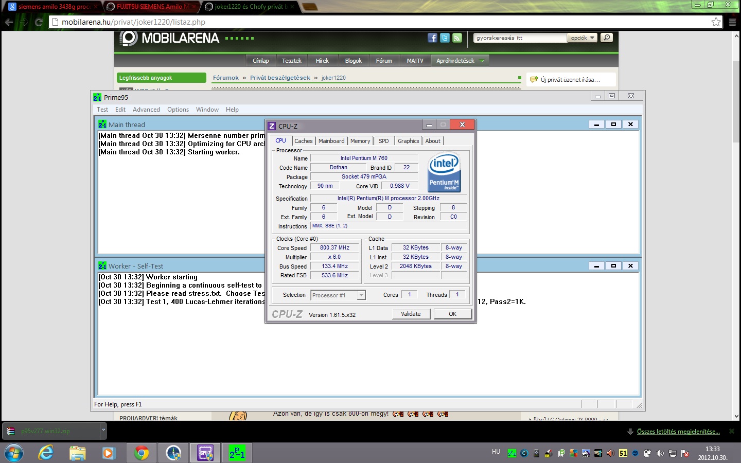
Task: Click Validate button in CPU-Z
Action: click(411, 314)
